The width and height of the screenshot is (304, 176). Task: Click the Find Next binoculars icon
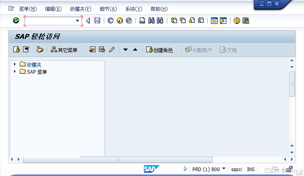click(x=160, y=20)
